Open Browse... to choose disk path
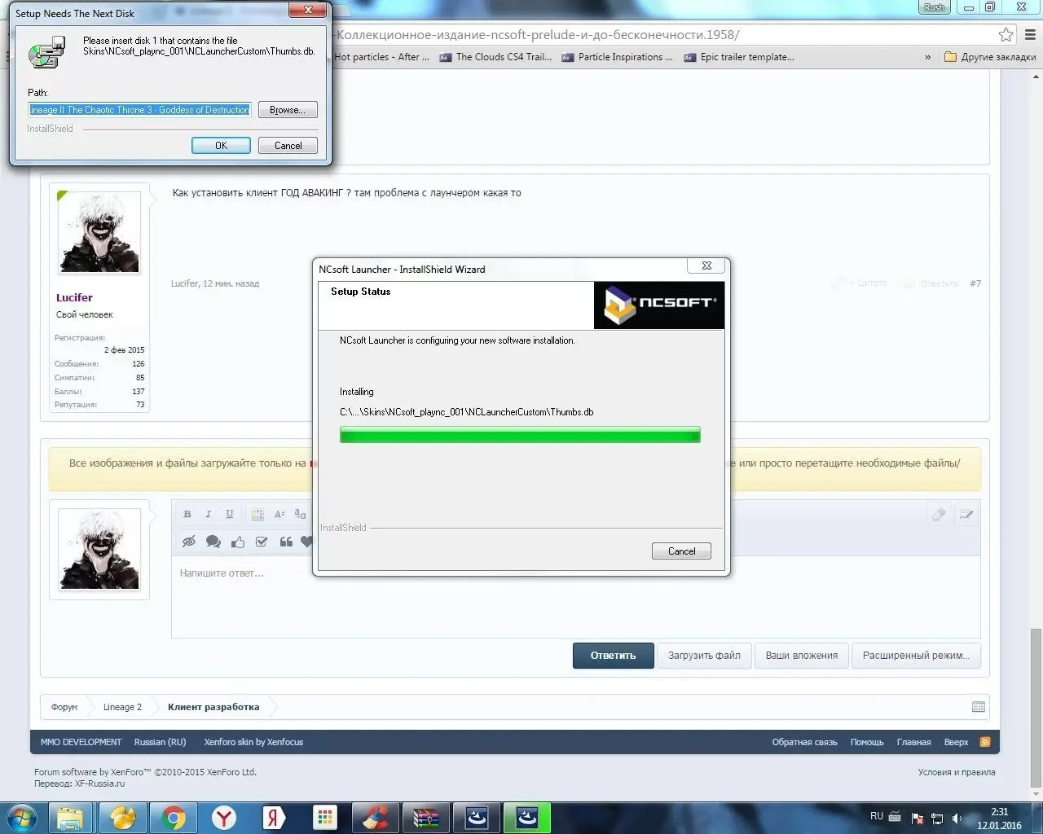This screenshot has height=834, width=1043. pyautogui.click(x=288, y=110)
